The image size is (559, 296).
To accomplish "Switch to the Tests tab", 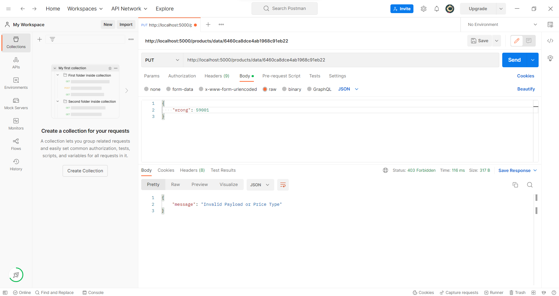I will (315, 76).
